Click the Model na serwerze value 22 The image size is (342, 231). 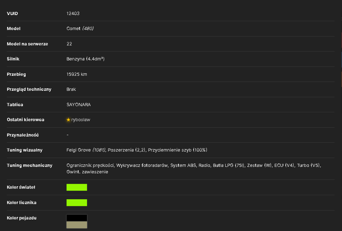pos(69,44)
